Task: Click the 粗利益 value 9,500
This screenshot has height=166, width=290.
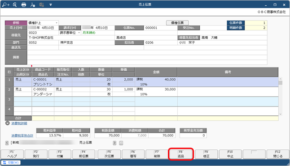Action: [x=76, y=136]
